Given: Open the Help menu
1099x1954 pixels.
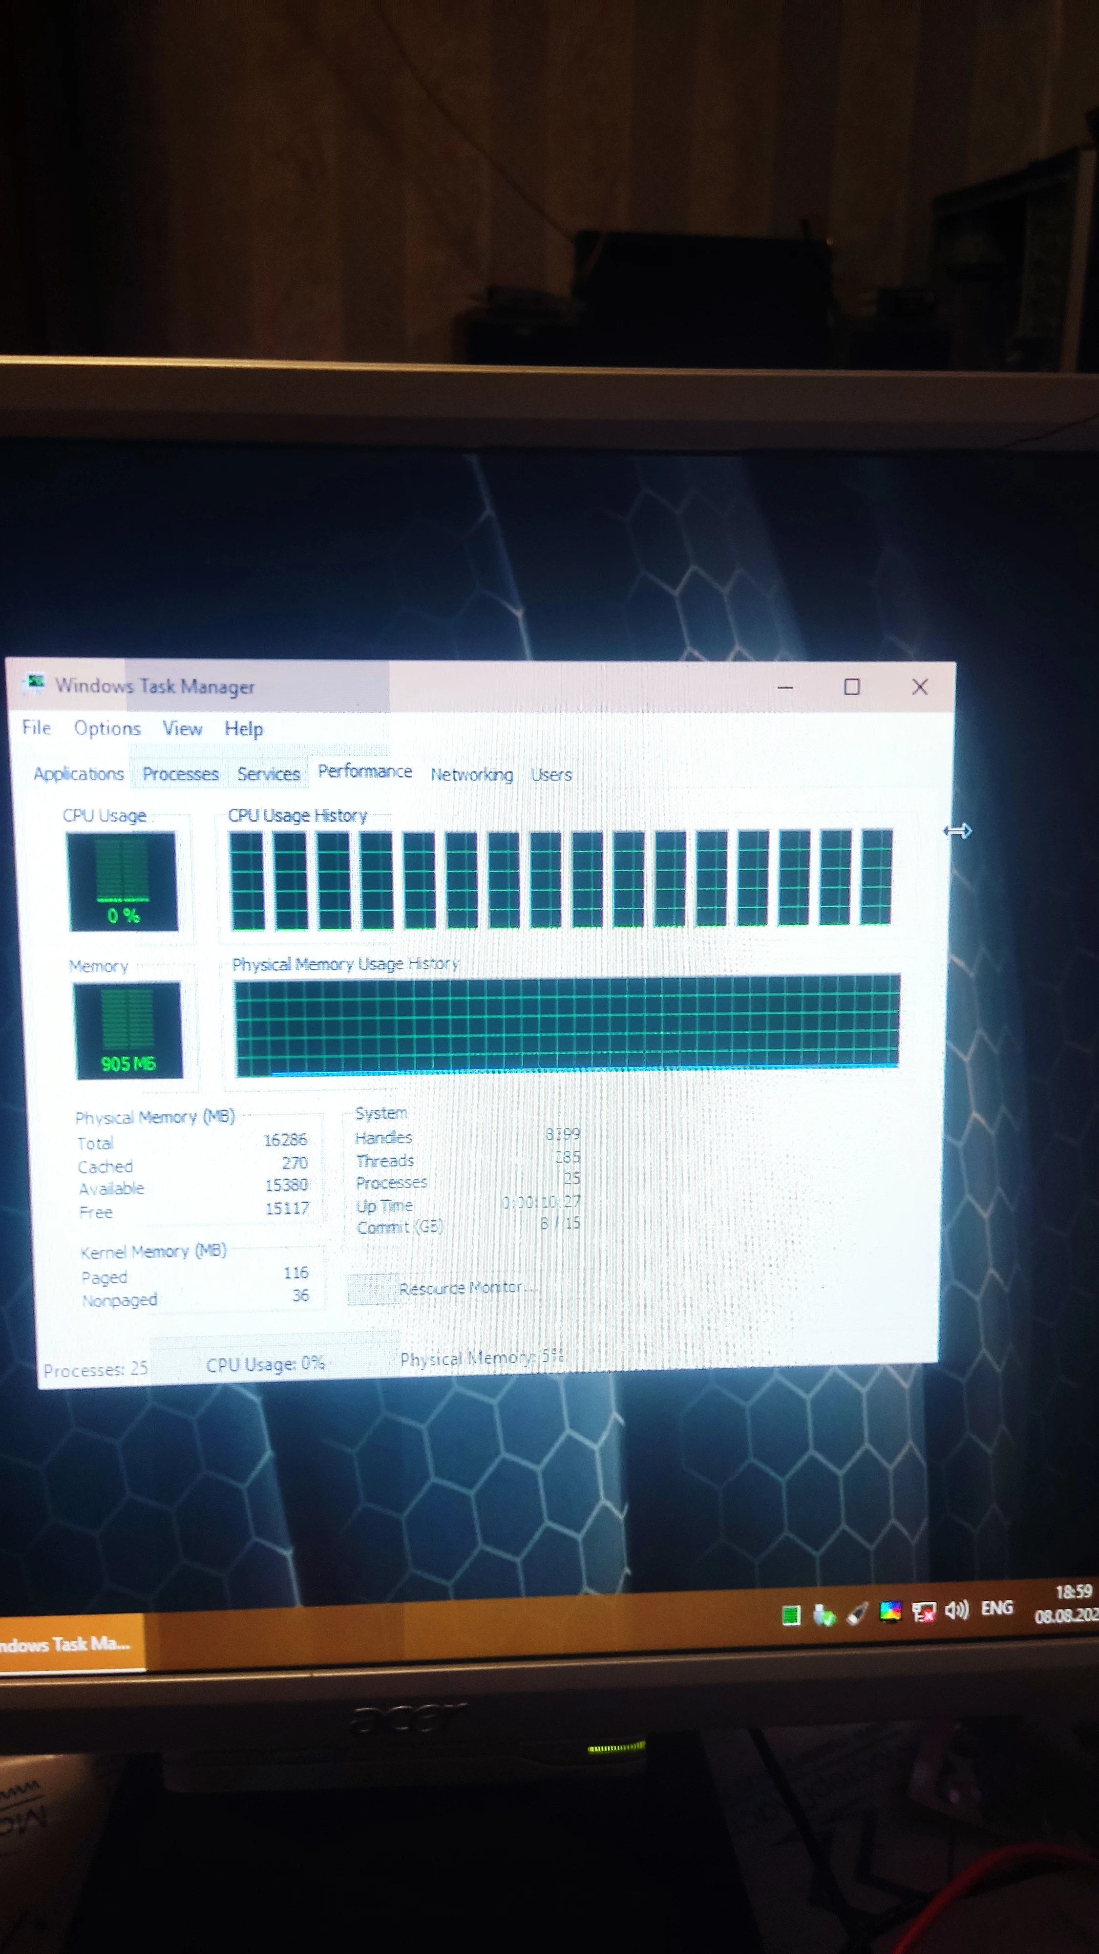Looking at the screenshot, I should (243, 729).
